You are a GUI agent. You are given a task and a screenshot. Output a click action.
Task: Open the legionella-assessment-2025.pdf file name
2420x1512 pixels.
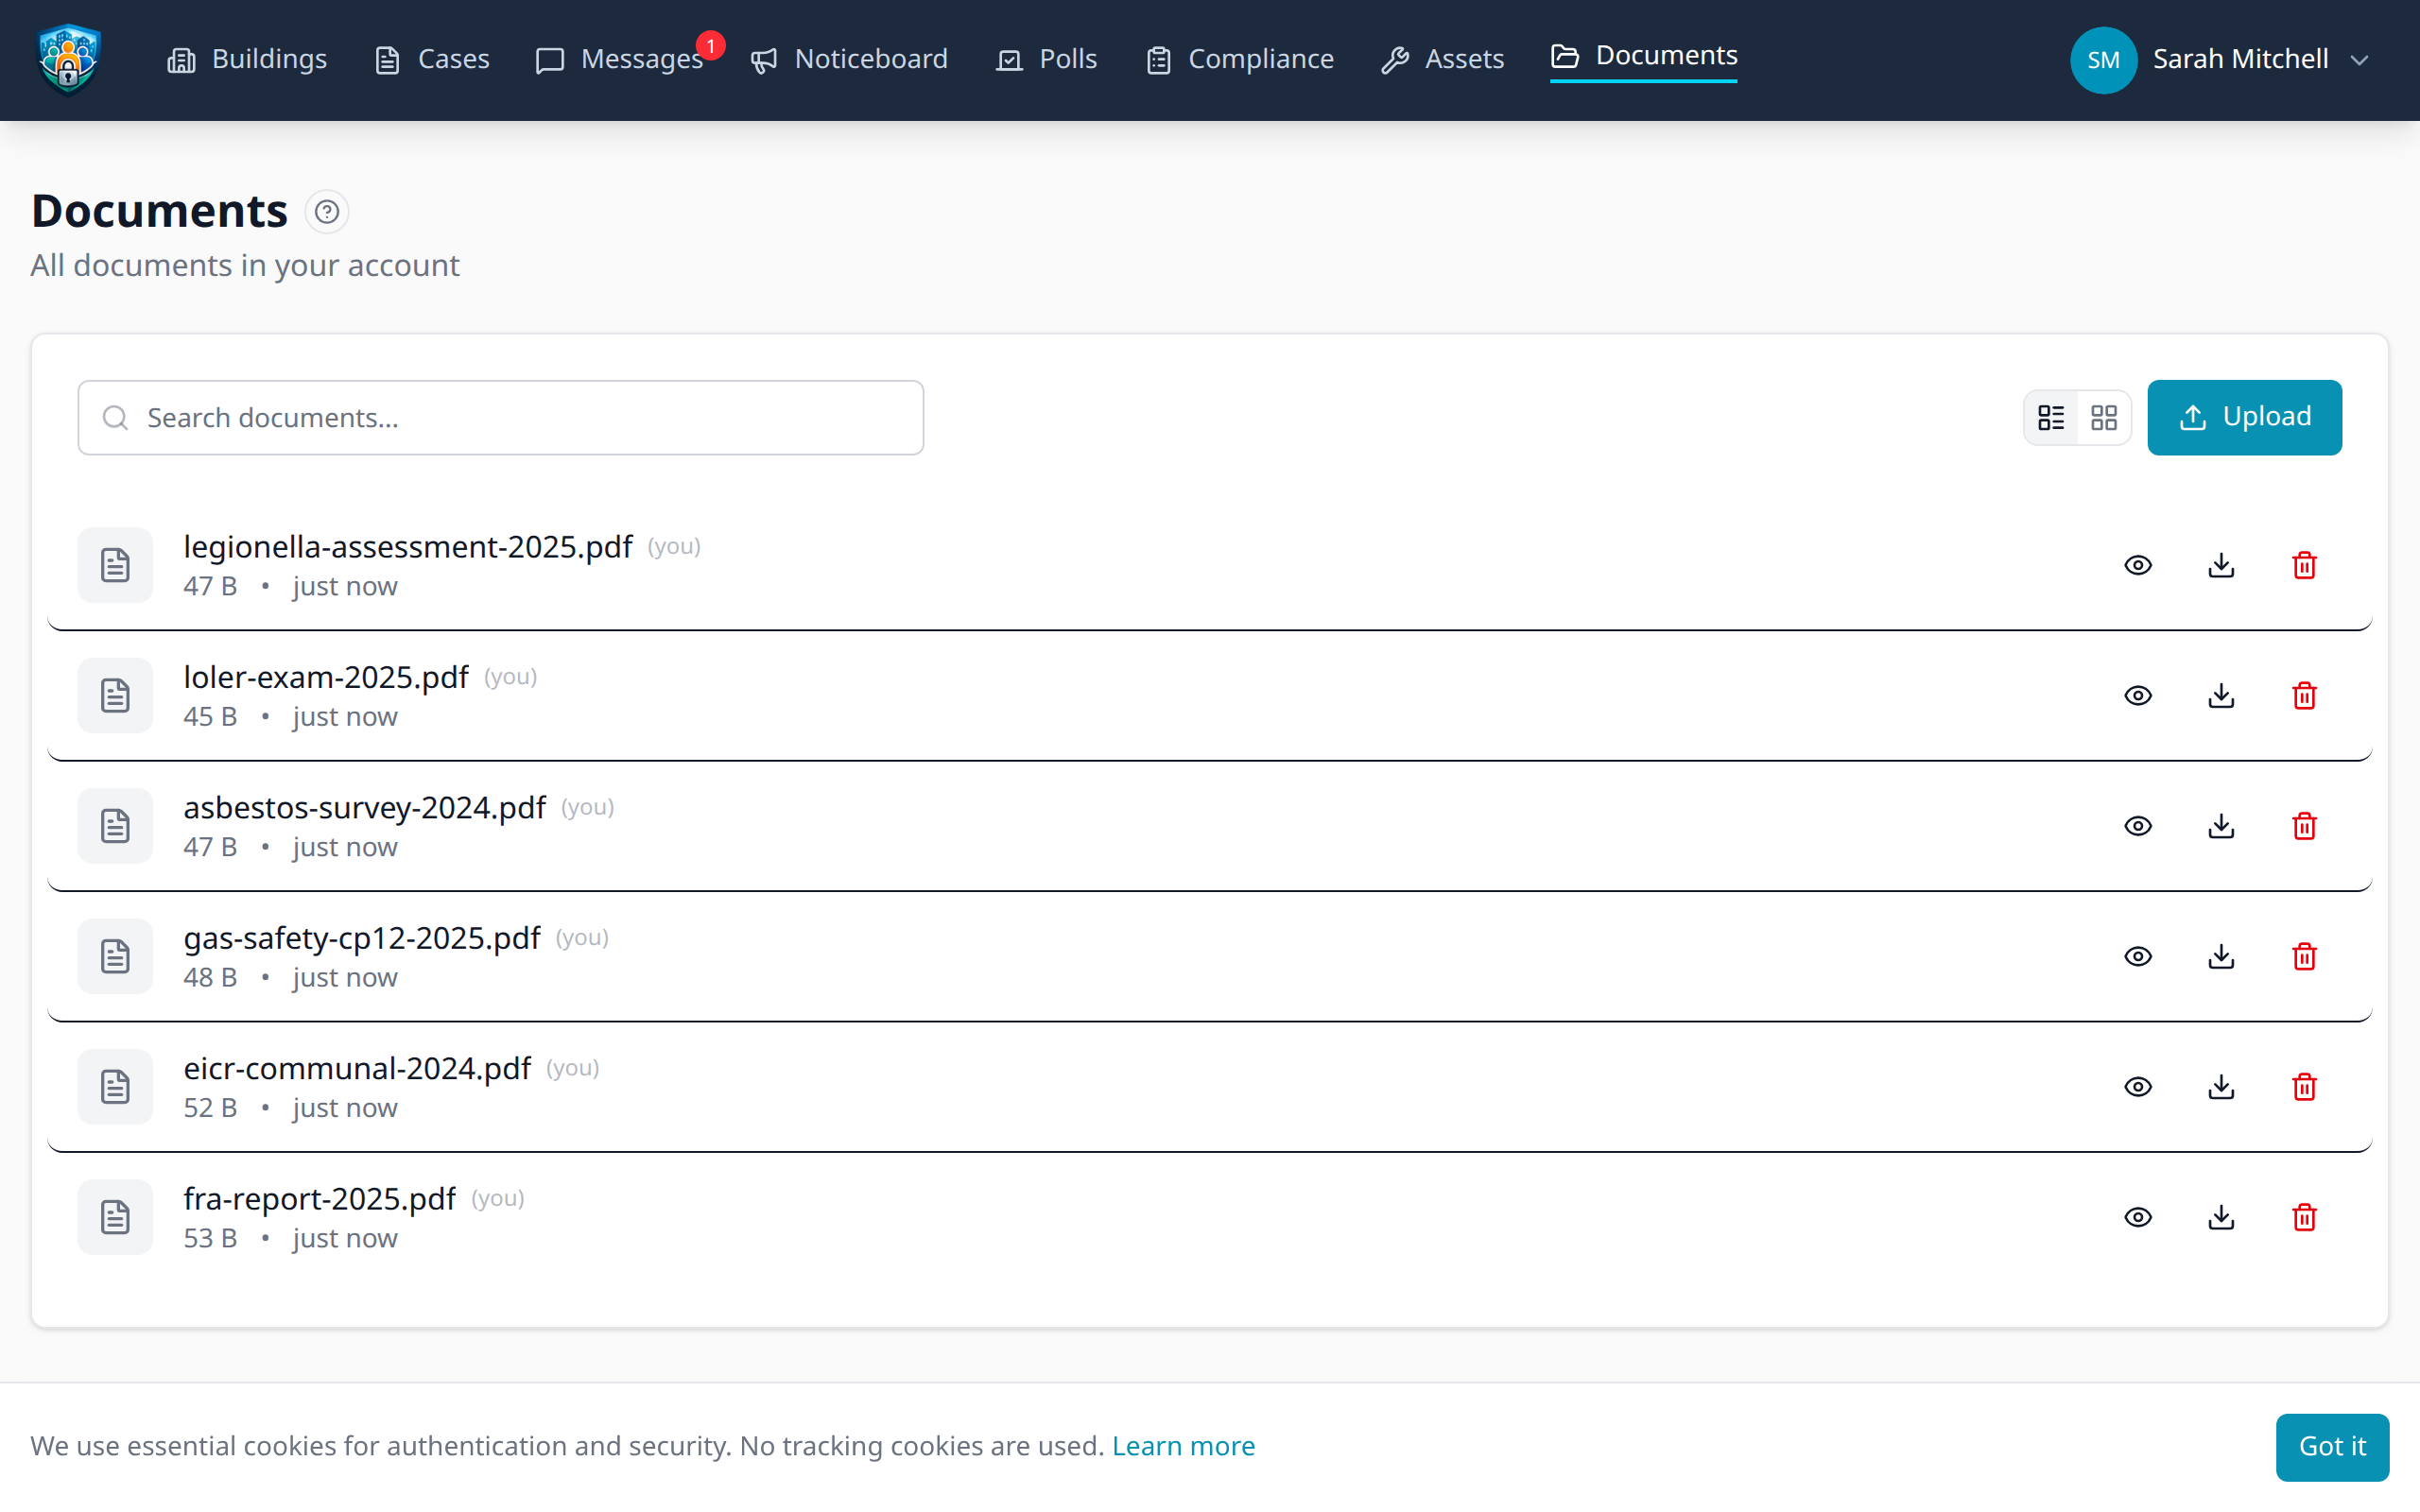[x=408, y=546]
